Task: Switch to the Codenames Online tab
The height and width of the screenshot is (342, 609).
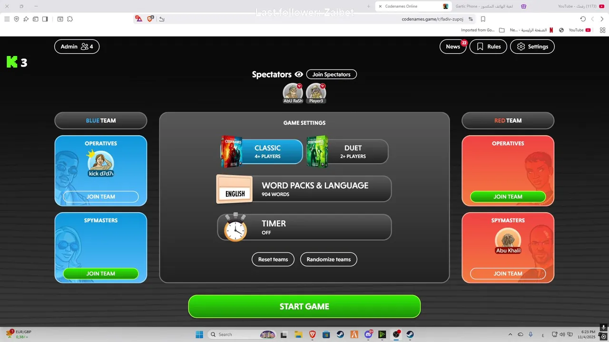Action: pos(413,6)
